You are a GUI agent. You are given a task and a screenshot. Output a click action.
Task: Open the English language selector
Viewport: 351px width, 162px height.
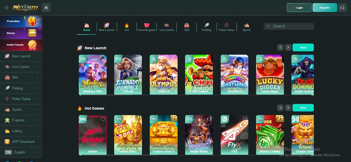pyautogui.click(x=21, y=152)
